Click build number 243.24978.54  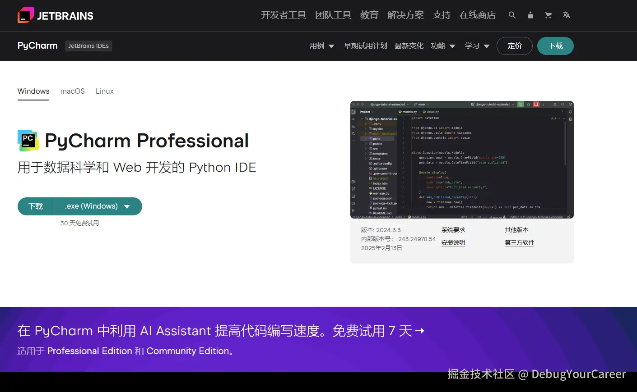[x=417, y=239]
